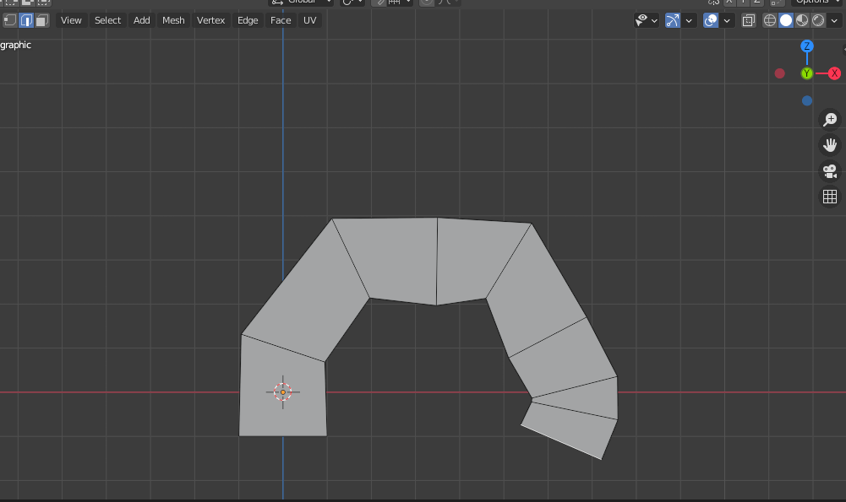Click the red X axis on the gizmo
846x502 pixels.
point(834,73)
